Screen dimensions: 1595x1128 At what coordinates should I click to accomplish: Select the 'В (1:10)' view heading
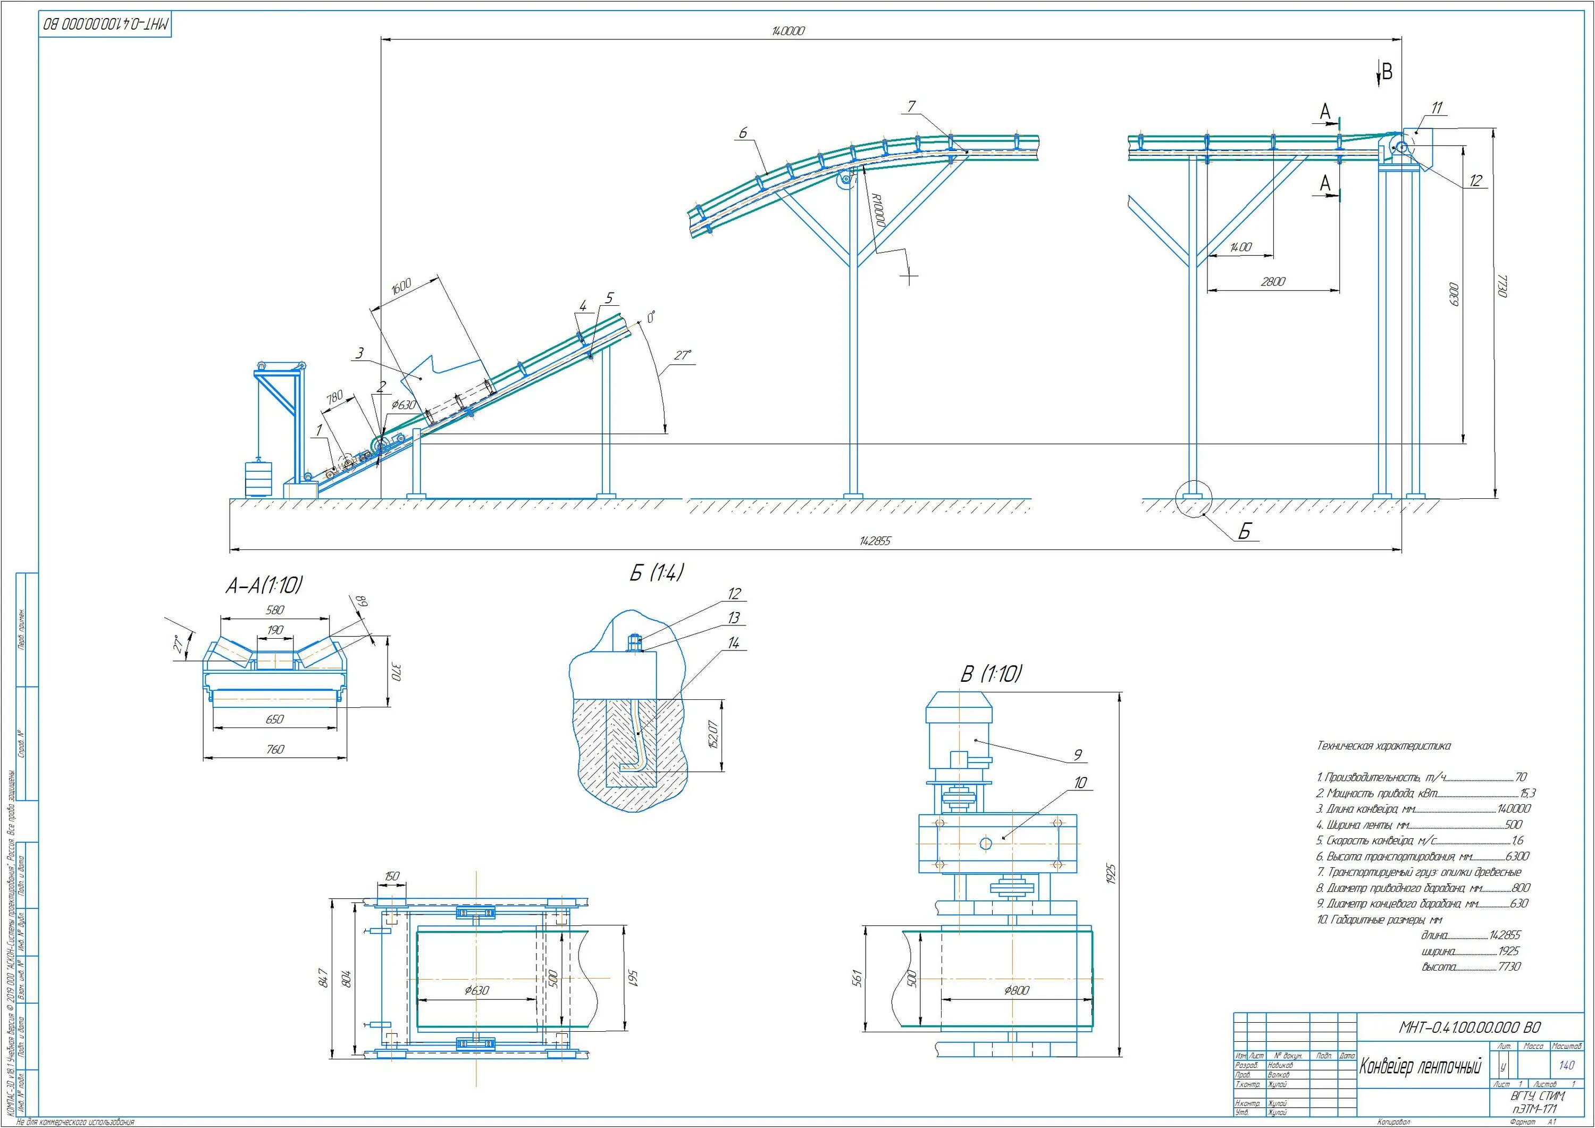coord(992,673)
